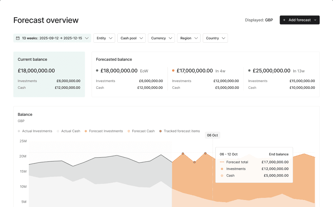Click the lowest tracked forecast point
This screenshot has width=333, height=207.
[x=195, y=162]
